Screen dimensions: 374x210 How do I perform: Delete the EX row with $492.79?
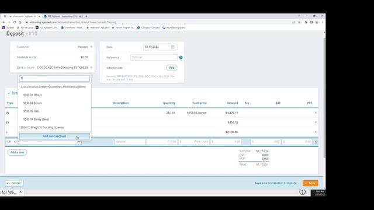coord(316,123)
